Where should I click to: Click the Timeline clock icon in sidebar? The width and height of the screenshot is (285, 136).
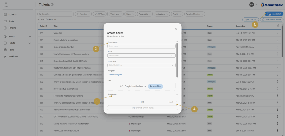click(x=6, y=28)
